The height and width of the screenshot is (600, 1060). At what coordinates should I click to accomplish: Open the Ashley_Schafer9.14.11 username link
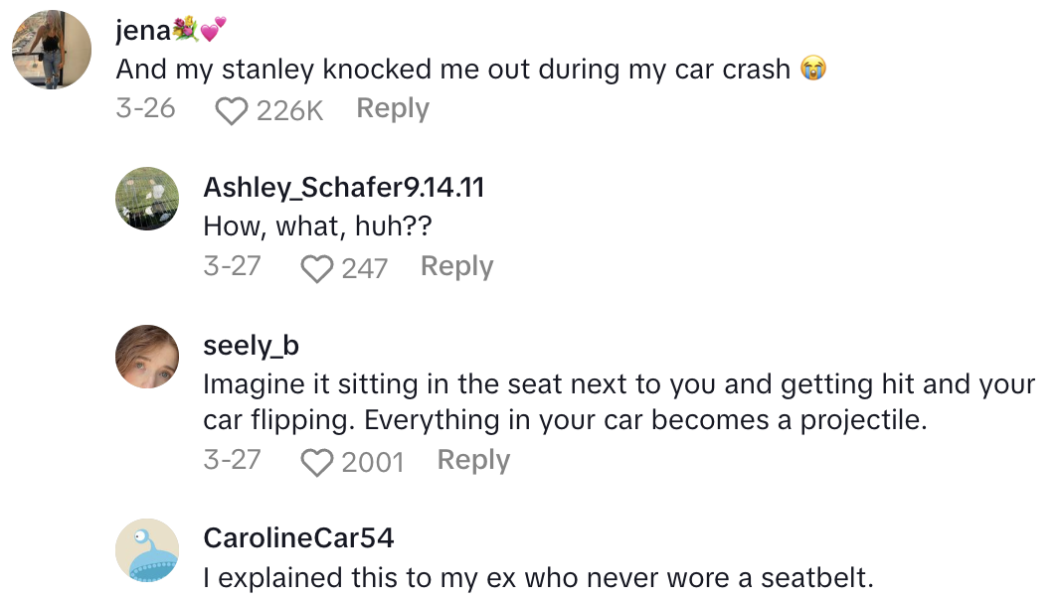coord(343,187)
